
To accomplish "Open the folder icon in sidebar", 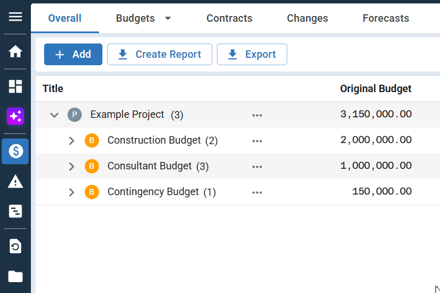I will tap(15, 277).
